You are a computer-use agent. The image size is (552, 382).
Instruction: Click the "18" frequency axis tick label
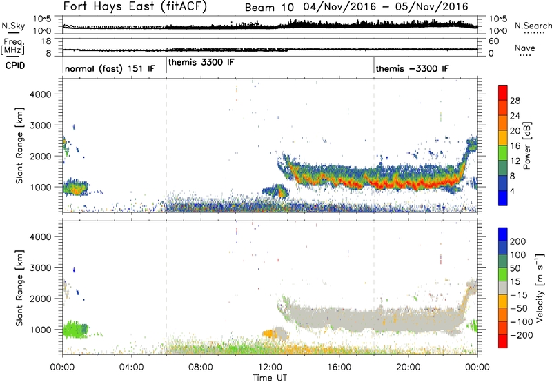pyautogui.click(x=46, y=41)
